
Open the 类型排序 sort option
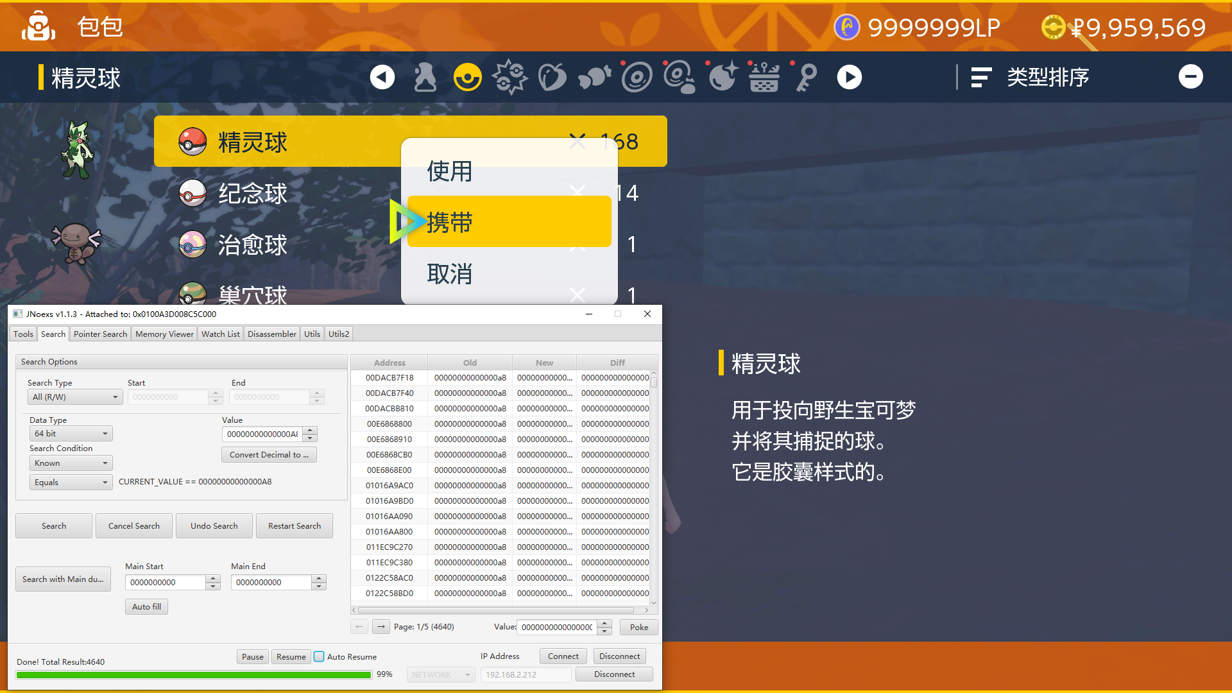pos(1030,78)
